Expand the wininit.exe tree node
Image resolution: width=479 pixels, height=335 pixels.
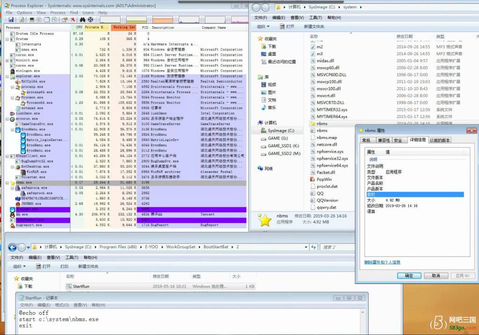pos(7,60)
